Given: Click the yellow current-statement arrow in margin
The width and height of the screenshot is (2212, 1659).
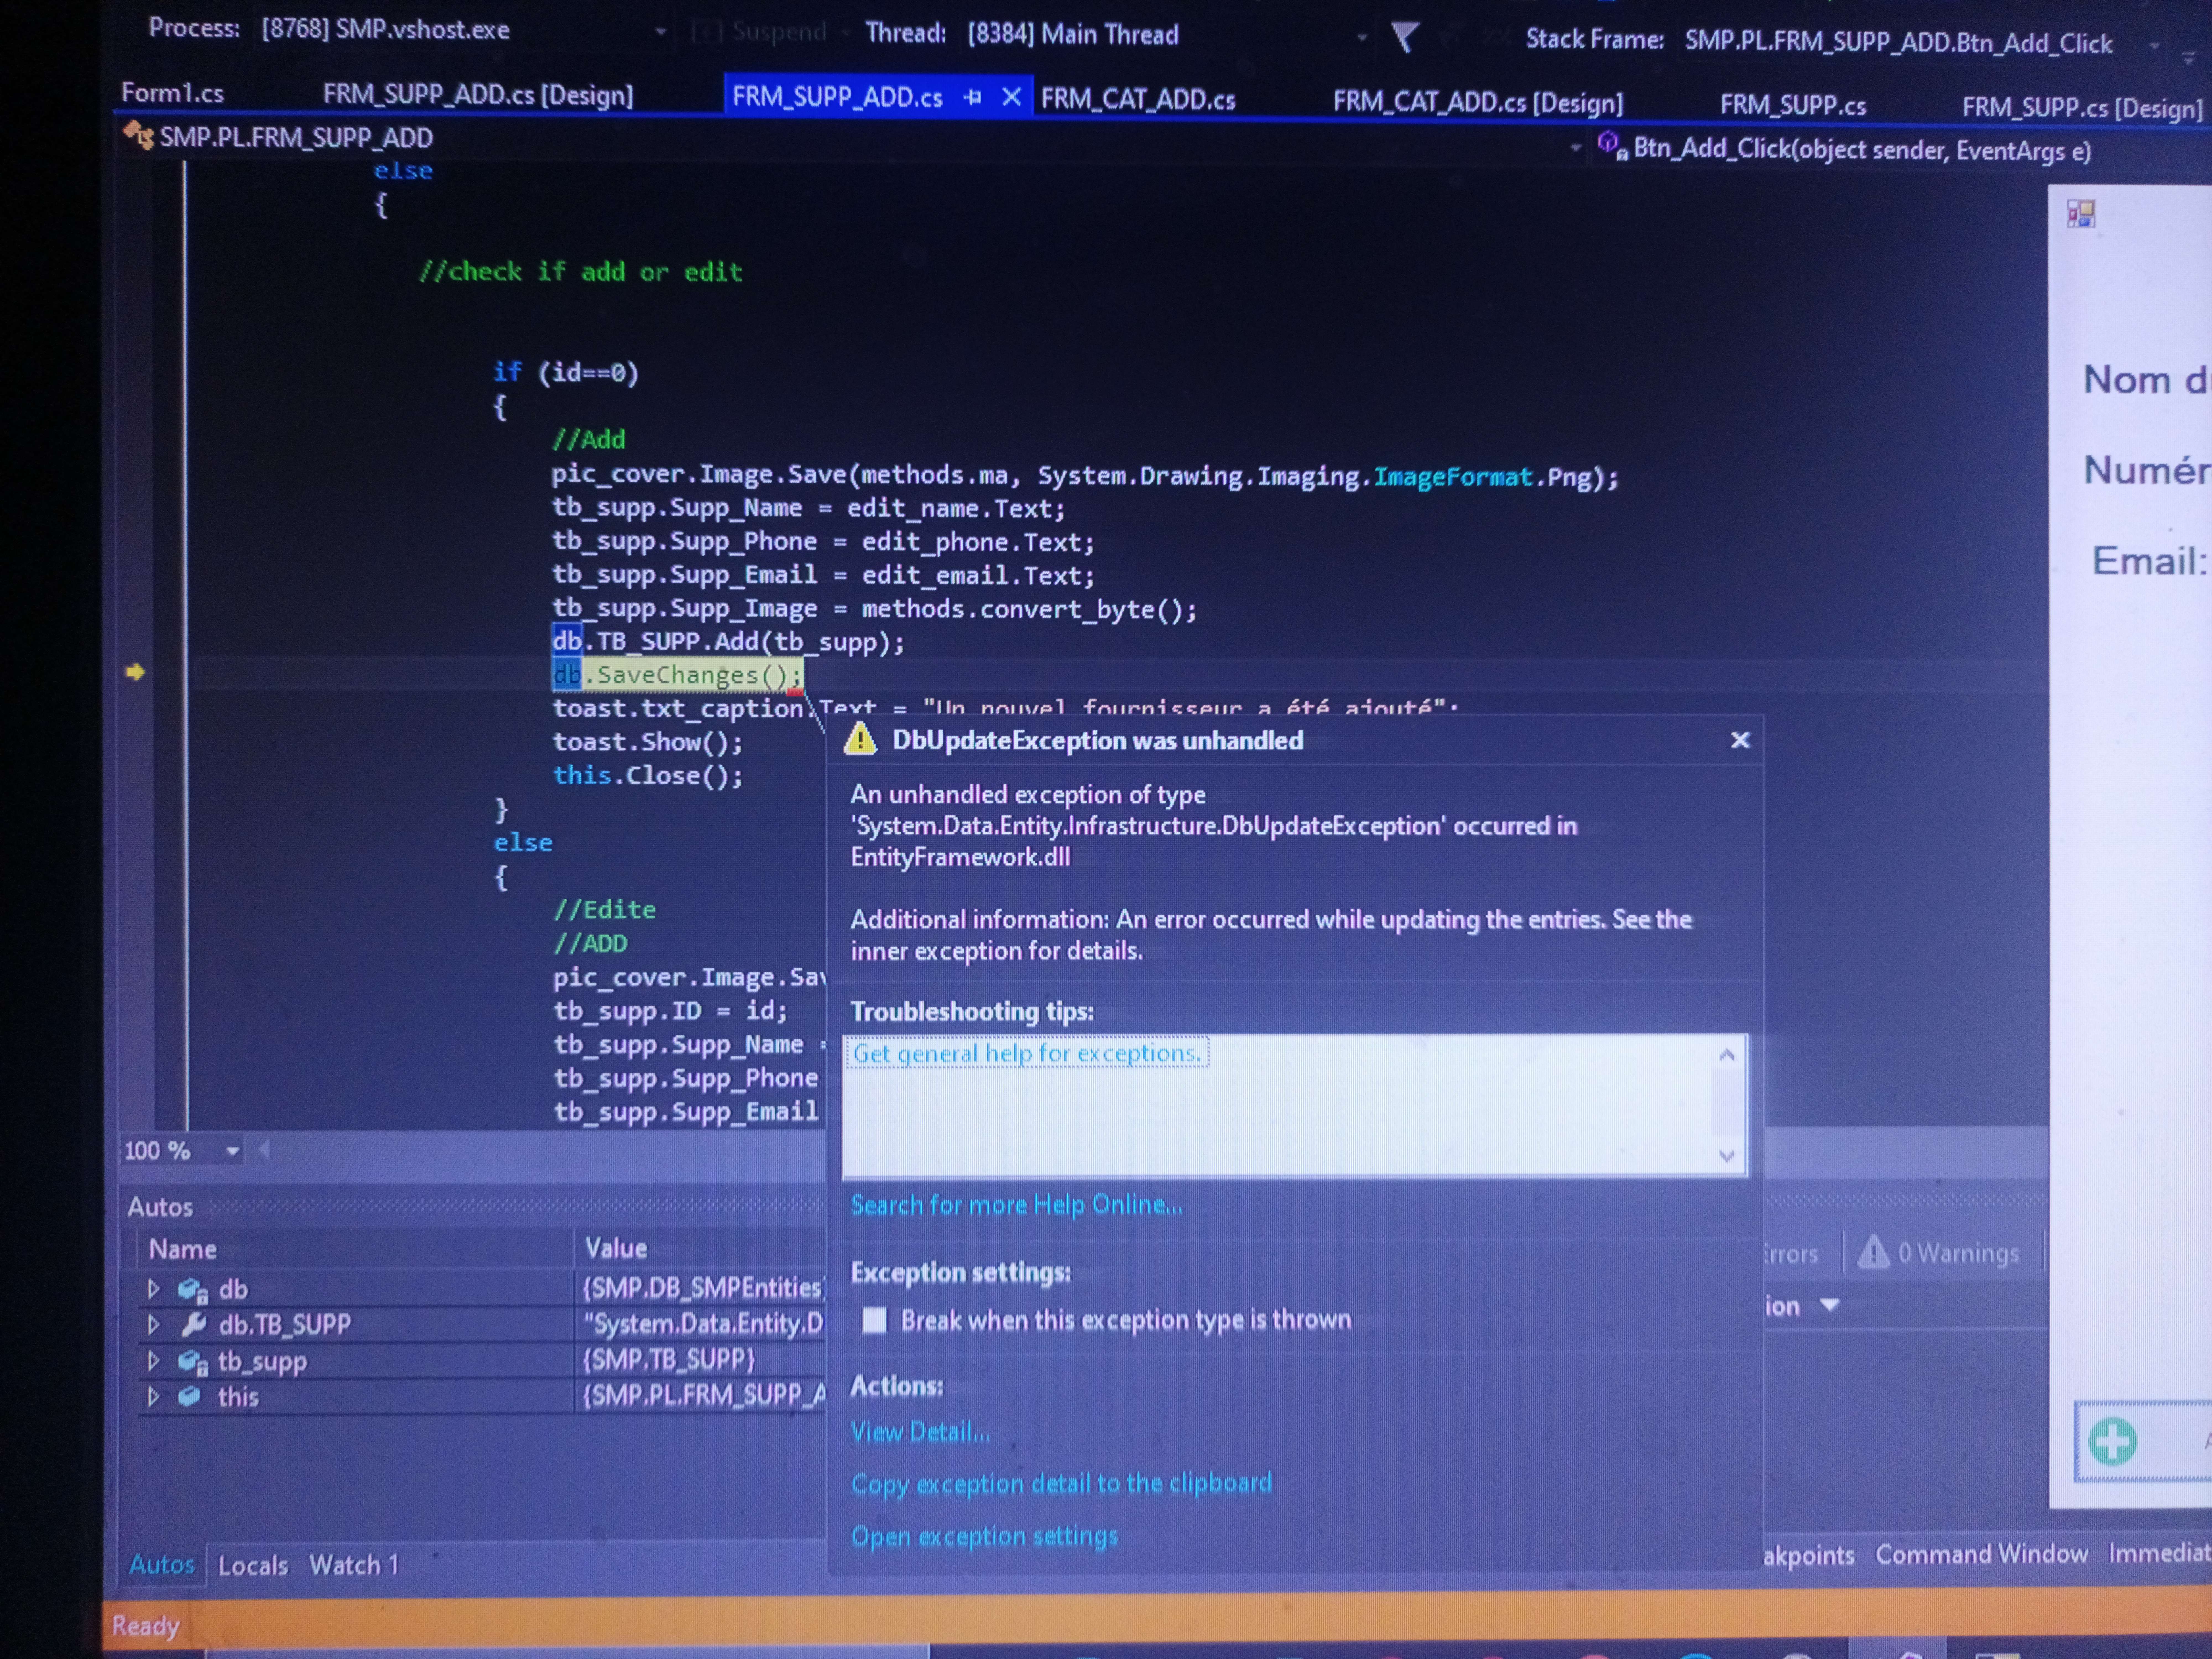Looking at the screenshot, I should pos(136,672).
